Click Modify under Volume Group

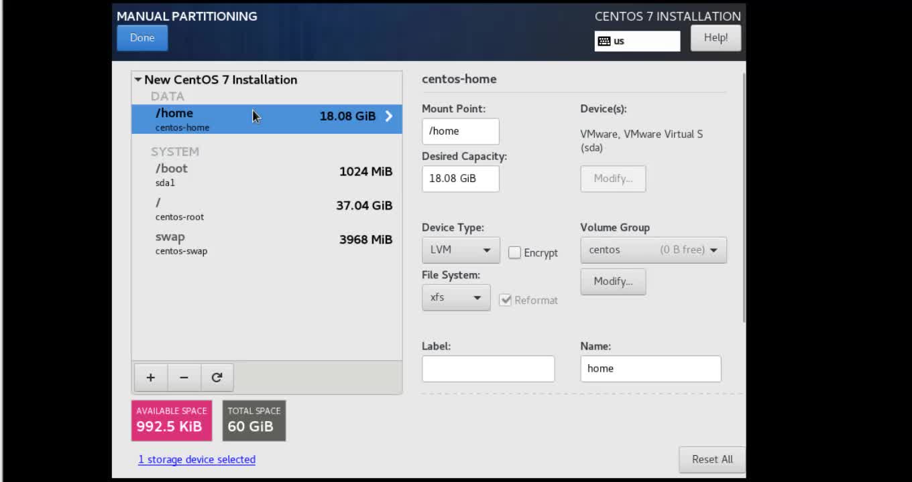pos(613,282)
